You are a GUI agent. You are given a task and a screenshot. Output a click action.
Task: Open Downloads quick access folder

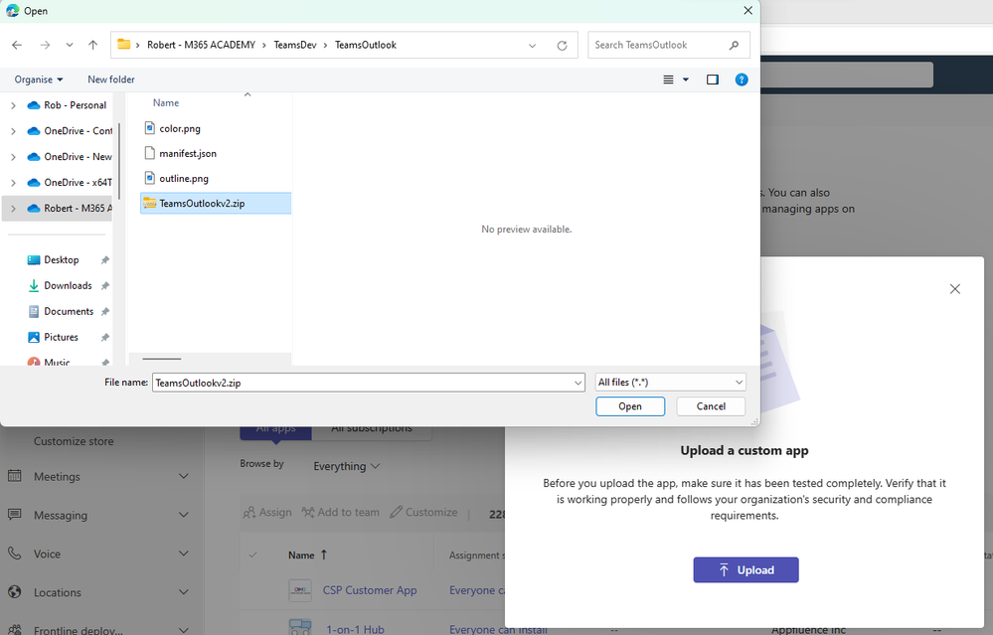[x=68, y=285]
